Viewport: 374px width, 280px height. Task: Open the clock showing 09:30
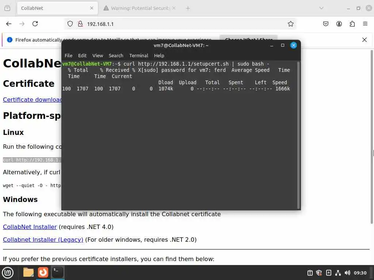click(360, 273)
